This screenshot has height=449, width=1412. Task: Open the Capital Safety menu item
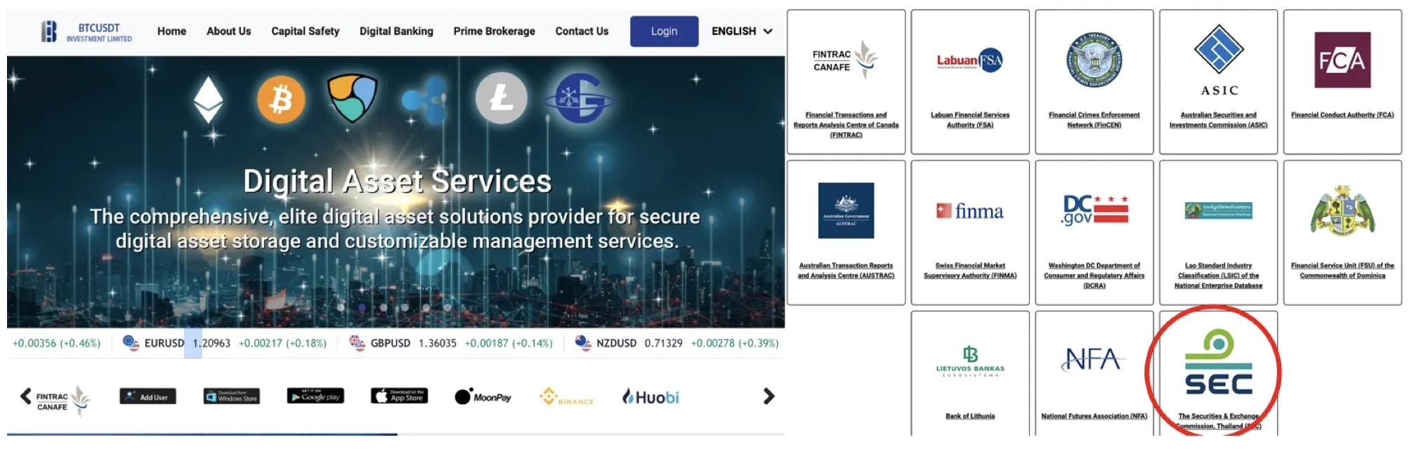(305, 32)
